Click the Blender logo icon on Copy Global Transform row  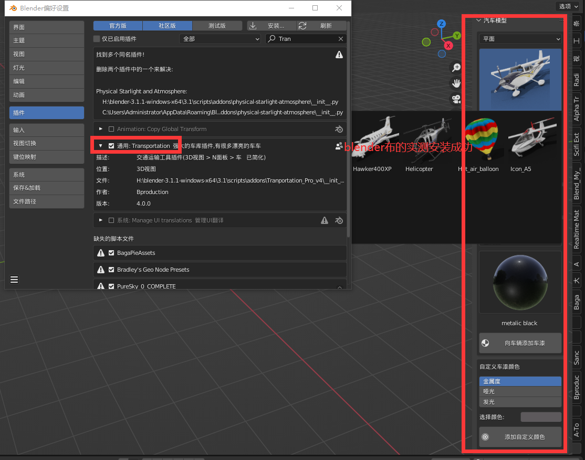click(x=339, y=130)
